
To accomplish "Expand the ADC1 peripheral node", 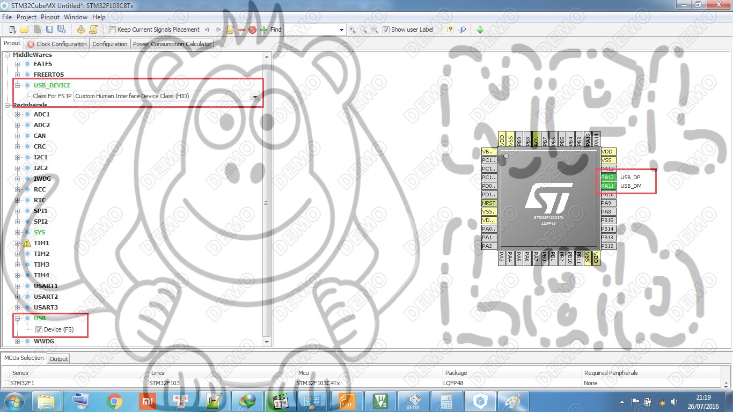I will [x=17, y=114].
